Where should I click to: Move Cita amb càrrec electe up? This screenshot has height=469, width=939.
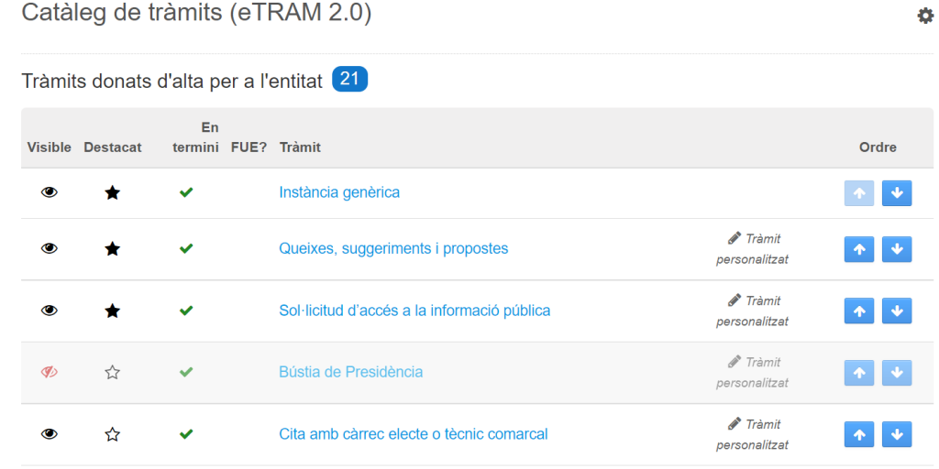point(859,434)
